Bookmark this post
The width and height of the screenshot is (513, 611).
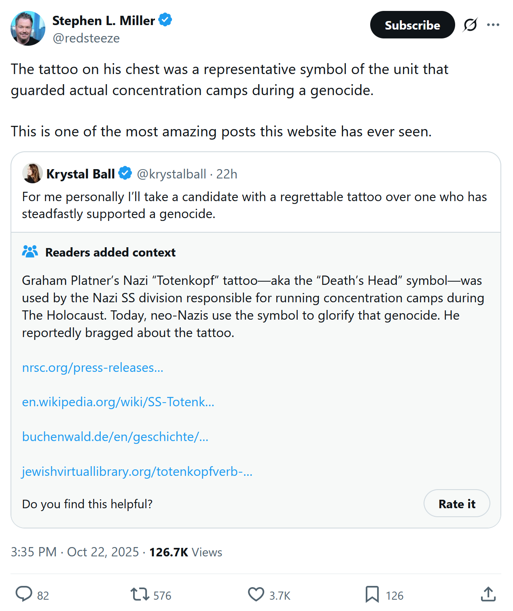(x=372, y=594)
